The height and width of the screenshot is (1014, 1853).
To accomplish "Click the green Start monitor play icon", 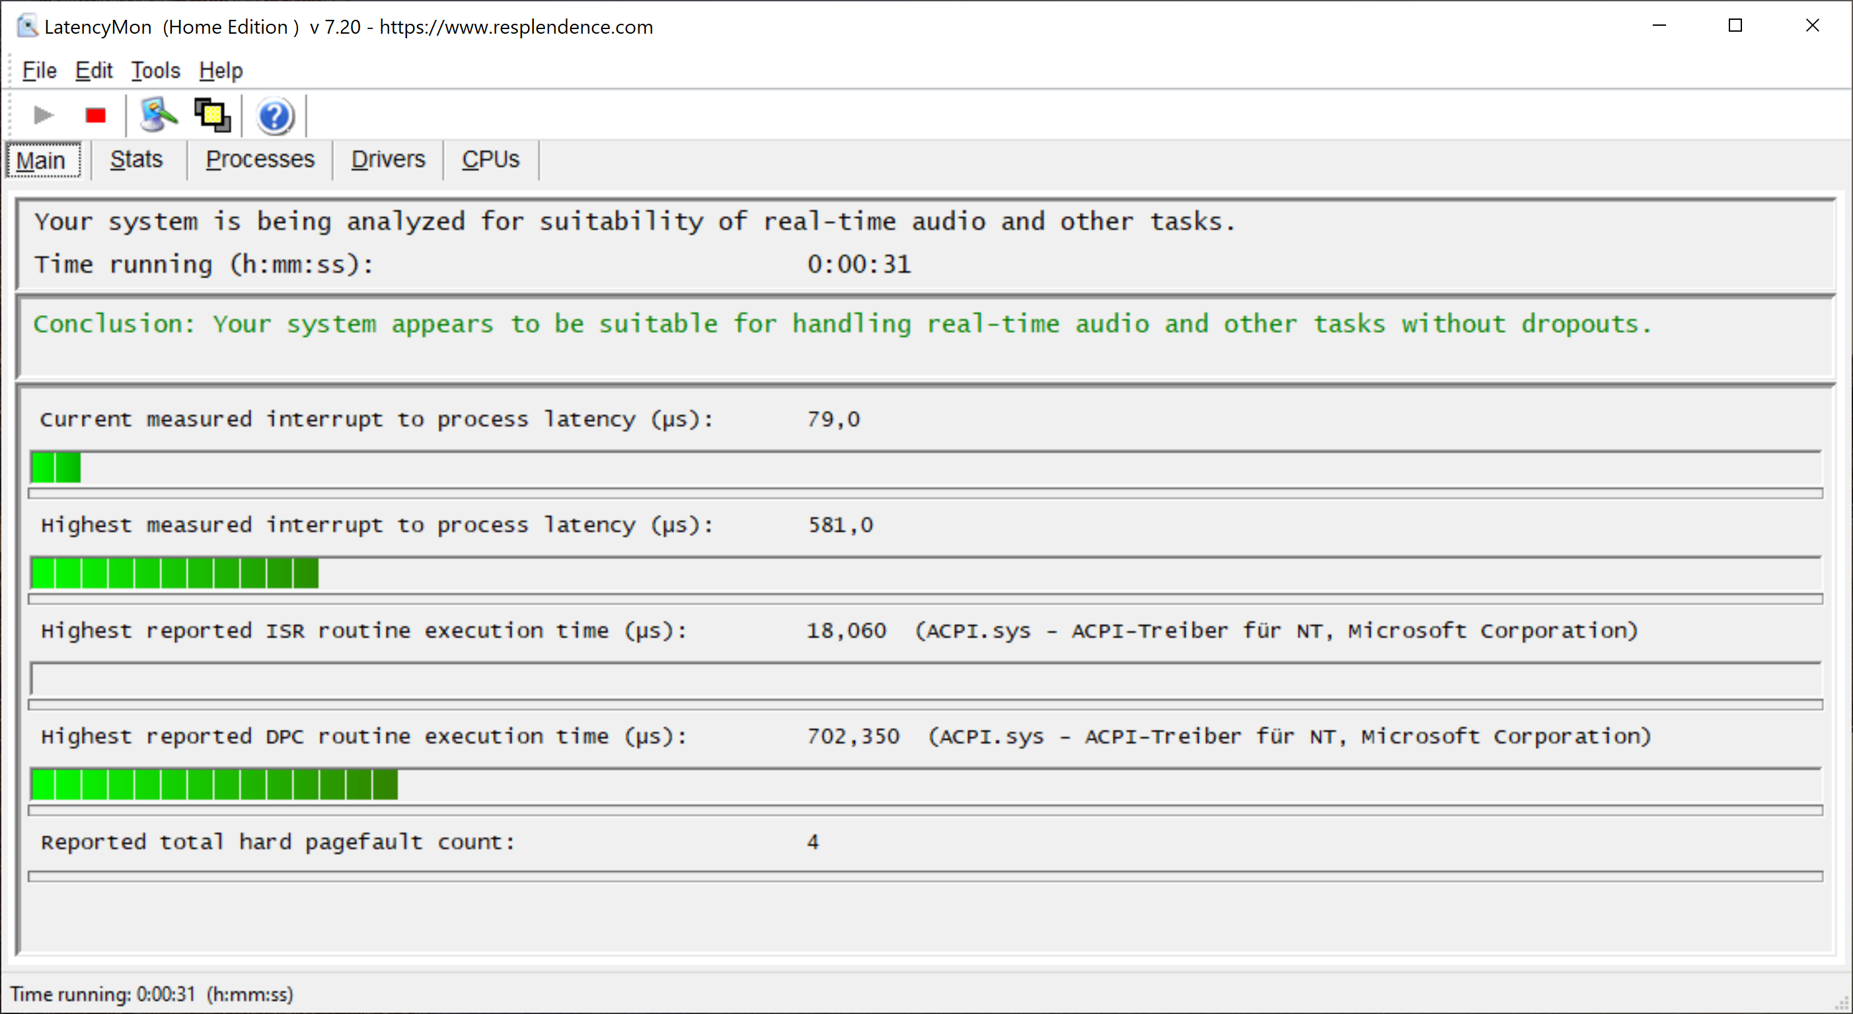I will (43, 115).
